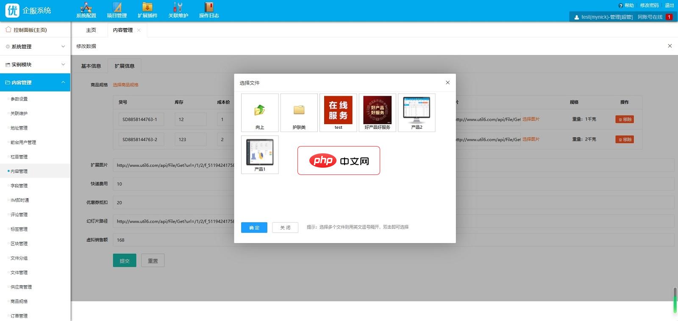
Task: Close the 内容管理 tab with its X
Action: [139, 30]
